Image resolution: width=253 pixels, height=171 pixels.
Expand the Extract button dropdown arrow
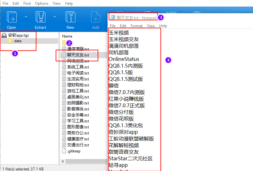tap(55, 17)
